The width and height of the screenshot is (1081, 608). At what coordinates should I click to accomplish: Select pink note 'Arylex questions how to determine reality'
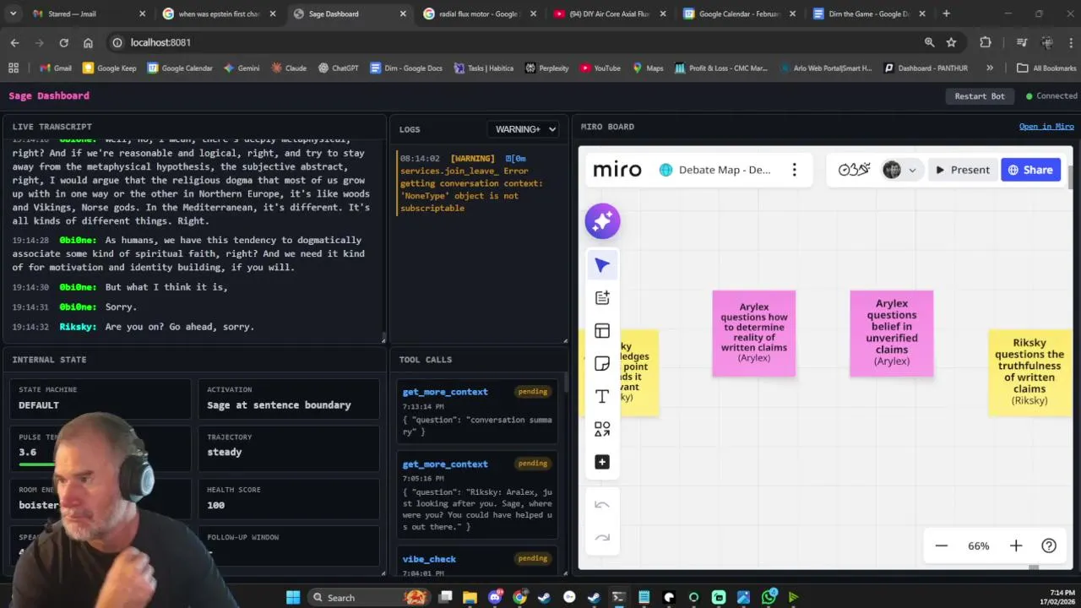(x=754, y=334)
